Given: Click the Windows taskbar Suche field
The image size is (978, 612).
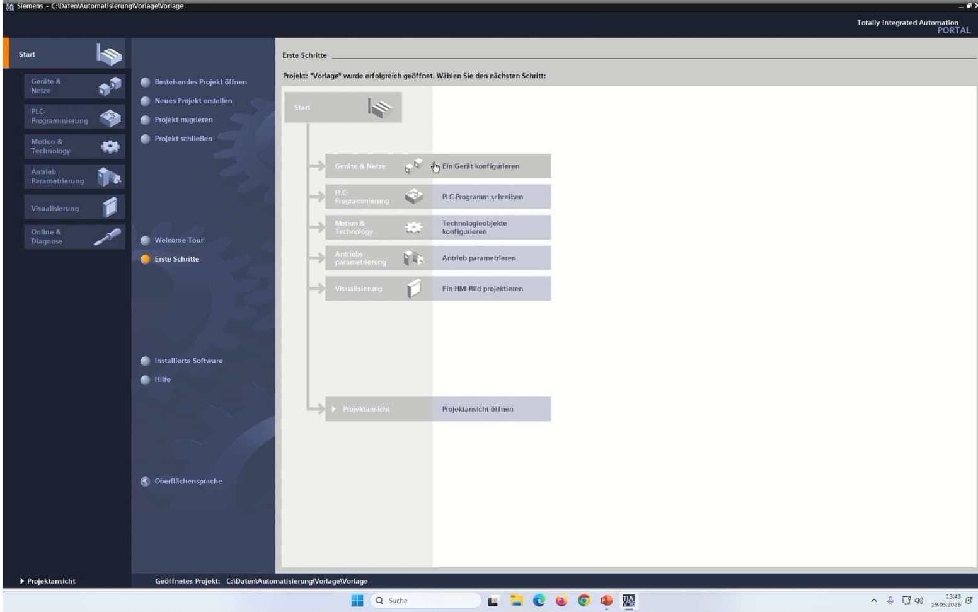Looking at the screenshot, I should click(426, 601).
